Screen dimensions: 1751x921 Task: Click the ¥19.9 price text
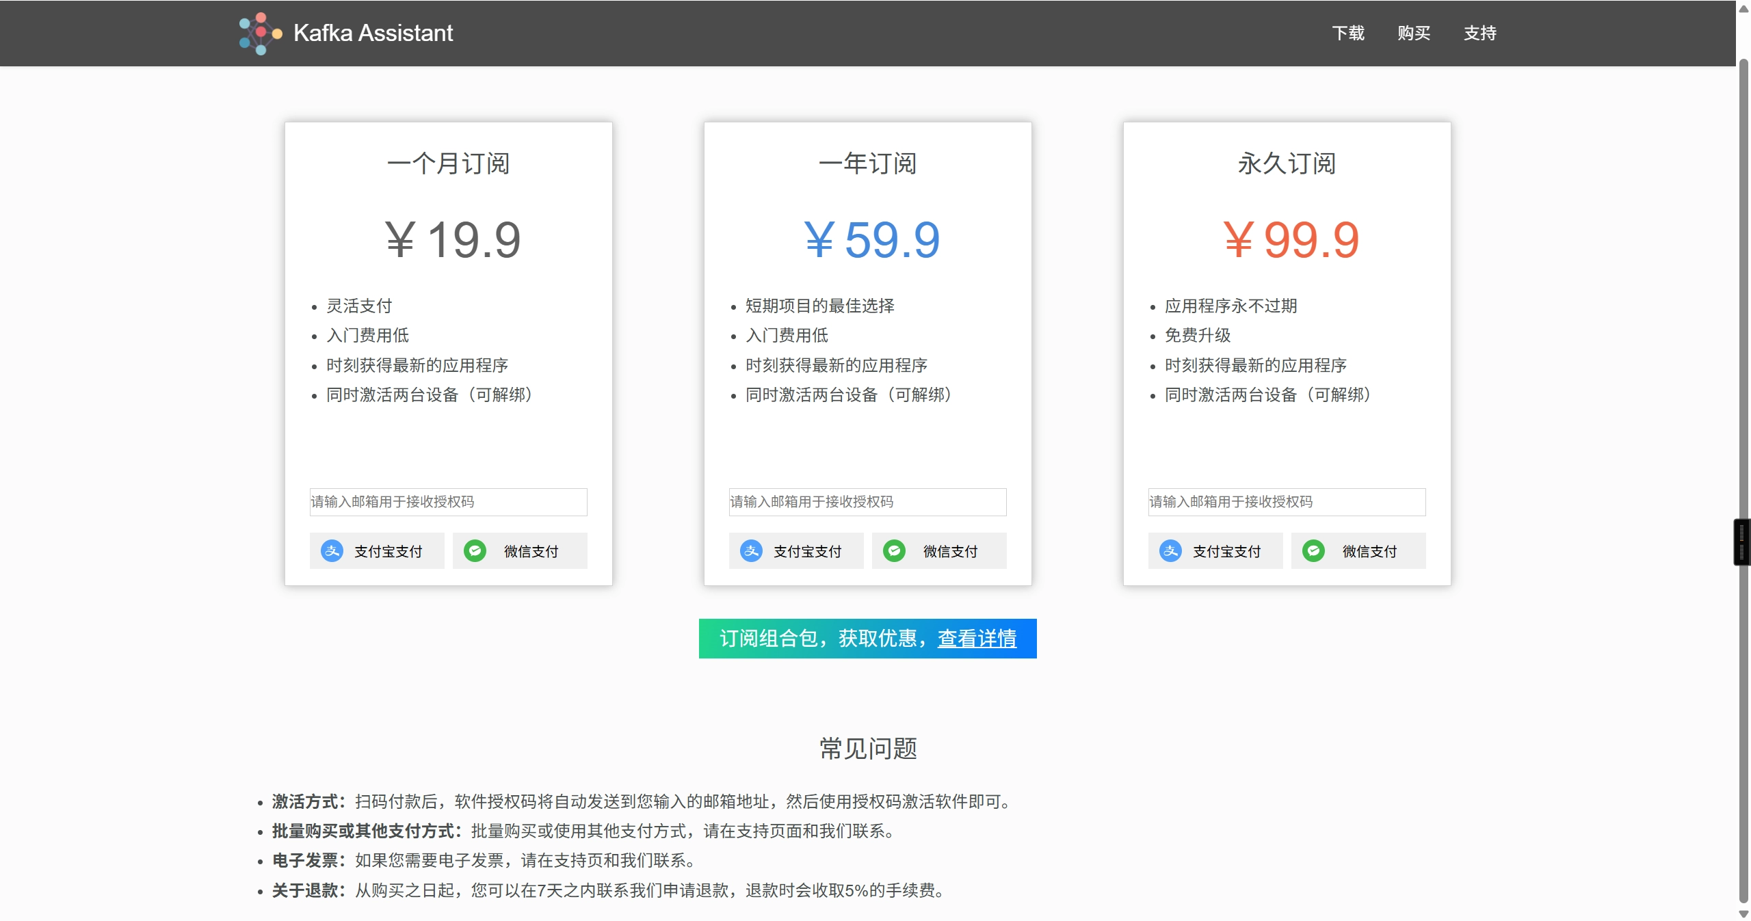pyautogui.click(x=453, y=240)
